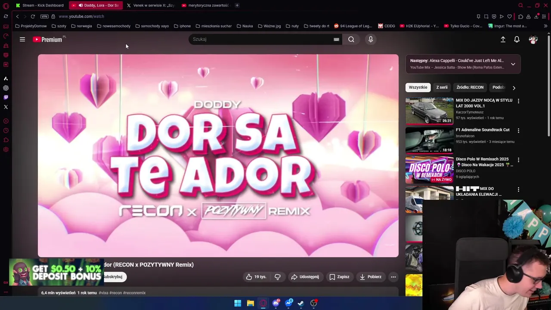
Task: Dislike the video with the thumbs-down button
Action: click(x=278, y=277)
